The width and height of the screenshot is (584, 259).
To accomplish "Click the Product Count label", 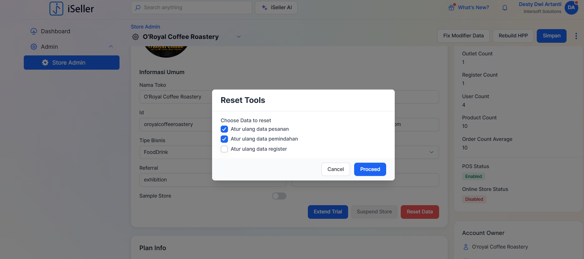I will [479, 118].
